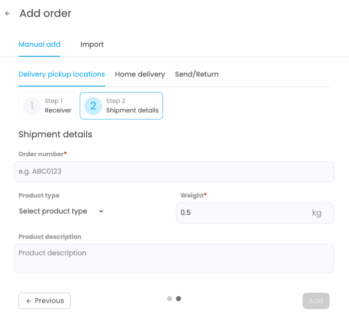Click the Step 1 number circle

(x=32, y=106)
